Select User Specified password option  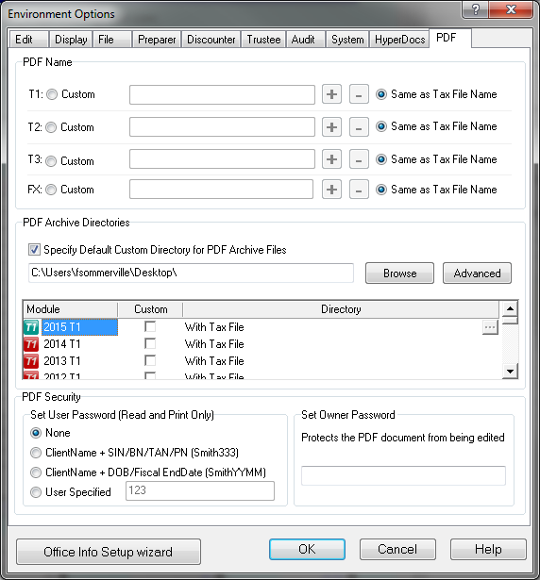[36, 492]
